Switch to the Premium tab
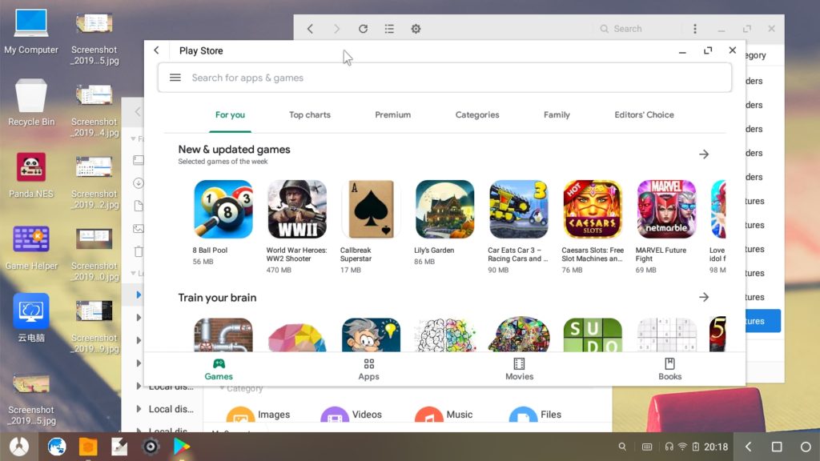Image resolution: width=820 pixels, height=461 pixels. (x=392, y=115)
